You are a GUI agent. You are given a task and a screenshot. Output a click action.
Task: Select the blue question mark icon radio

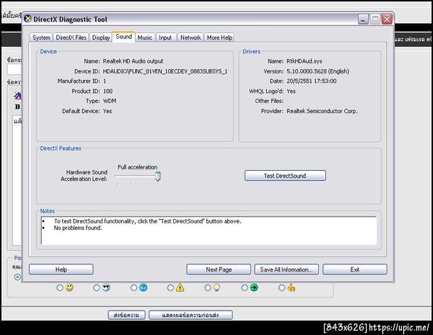pyautogui.click(x=134, y=288)
